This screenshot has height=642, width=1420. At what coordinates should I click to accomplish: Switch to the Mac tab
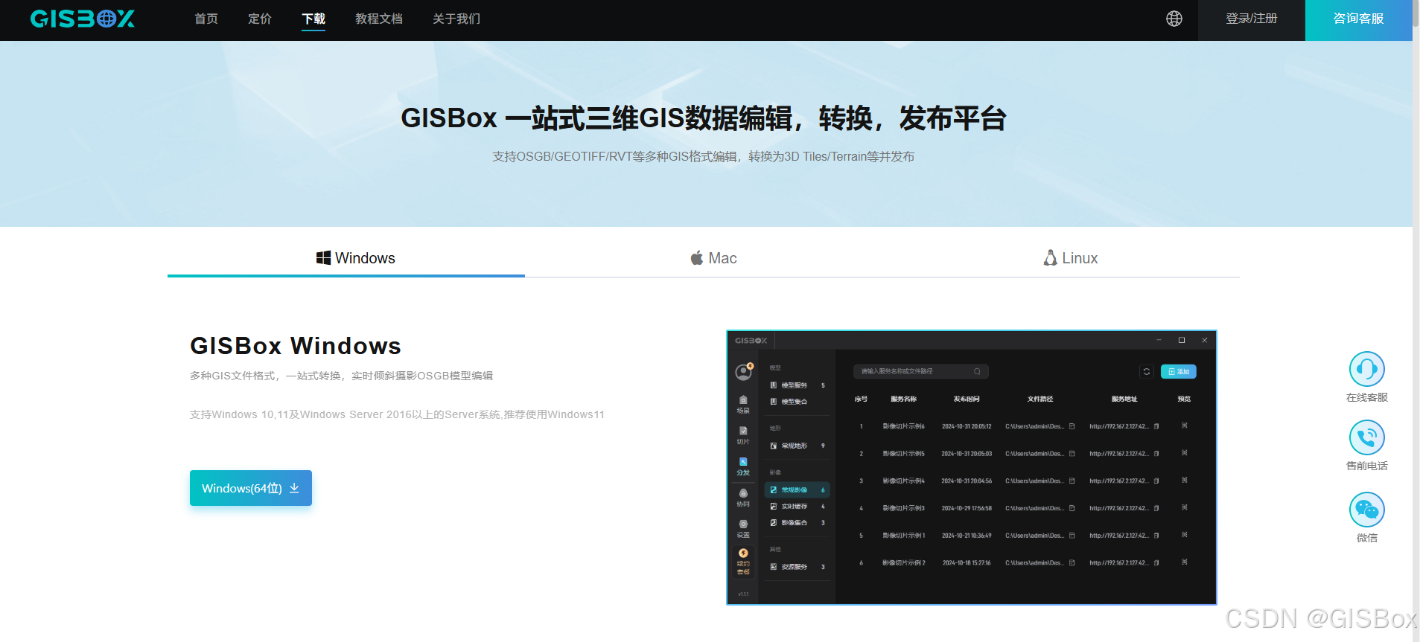coord(713,258)
